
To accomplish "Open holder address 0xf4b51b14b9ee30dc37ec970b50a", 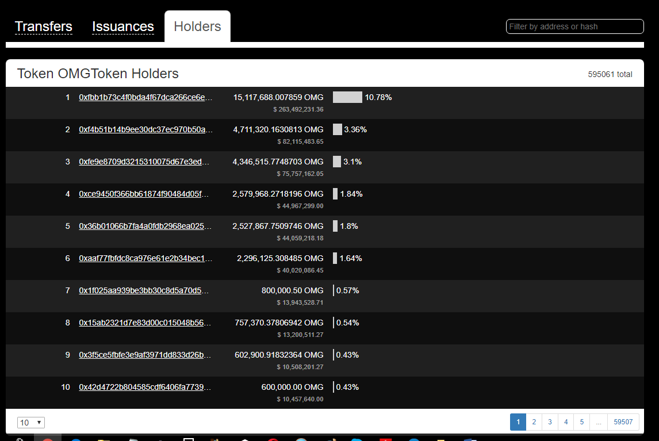I will point(145,129).
